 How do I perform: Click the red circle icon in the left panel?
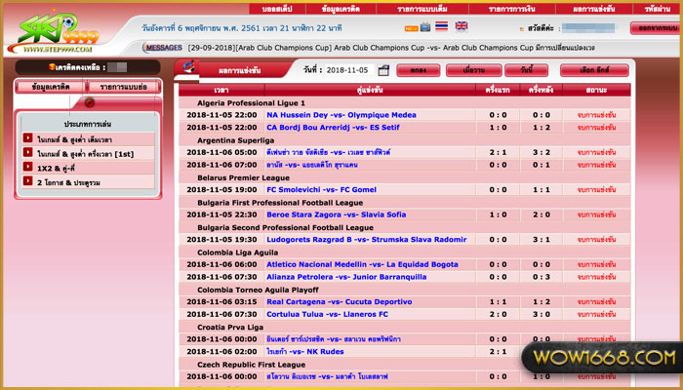click(x=90, y=102)
